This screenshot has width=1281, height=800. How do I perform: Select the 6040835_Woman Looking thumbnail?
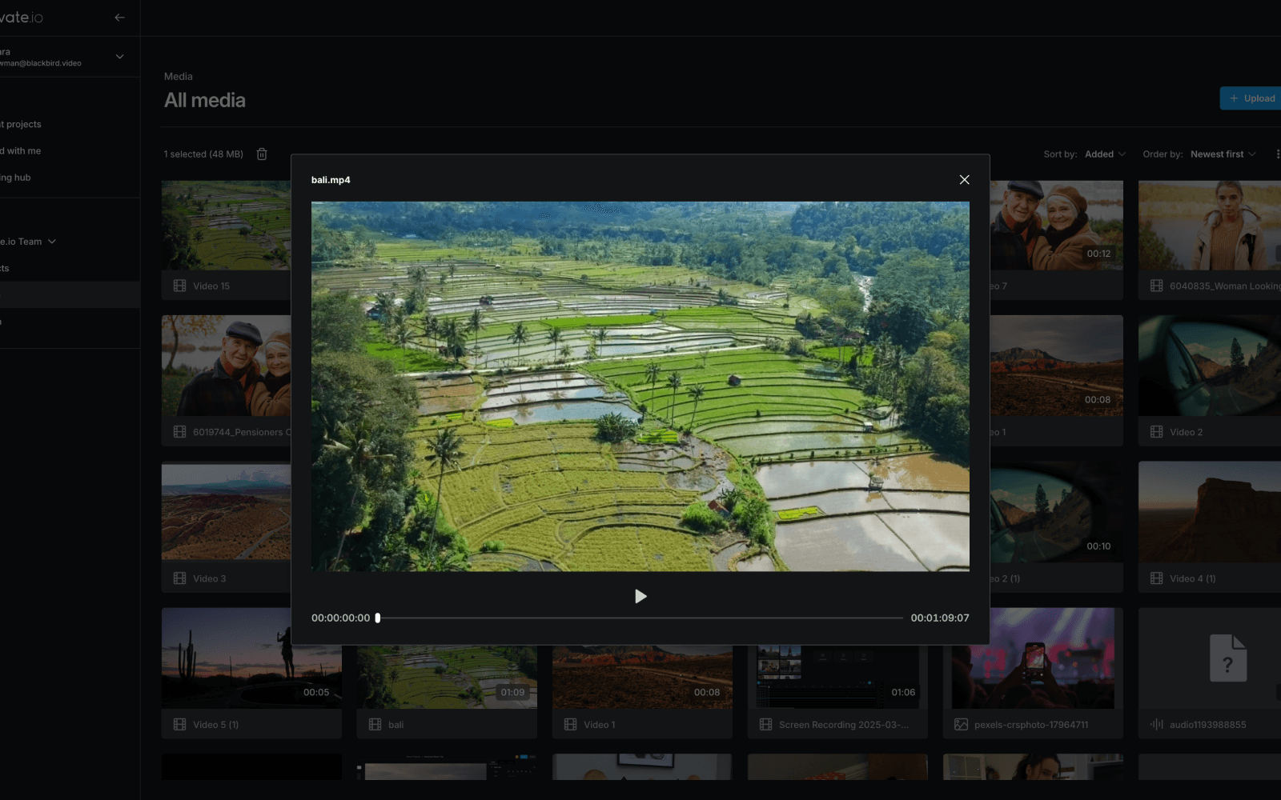click(1210, 225)
